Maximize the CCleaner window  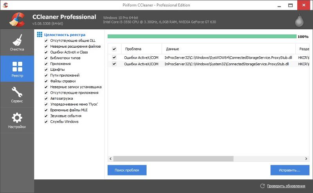point(290,5)
